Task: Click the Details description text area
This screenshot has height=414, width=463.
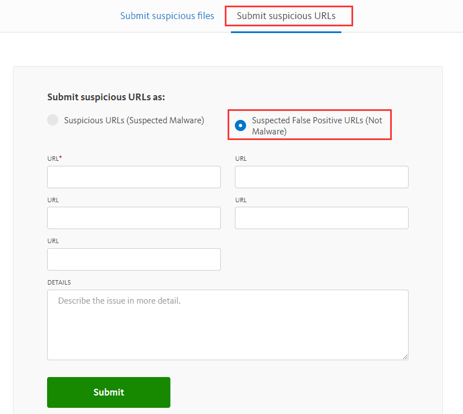Action: 228,325
